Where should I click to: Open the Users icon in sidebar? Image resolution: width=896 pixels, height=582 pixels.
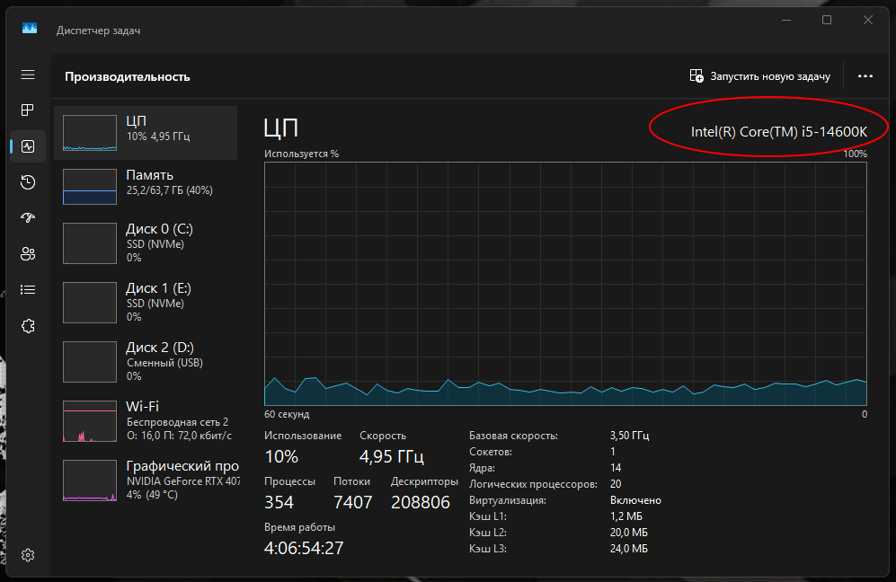coord(28,253)
